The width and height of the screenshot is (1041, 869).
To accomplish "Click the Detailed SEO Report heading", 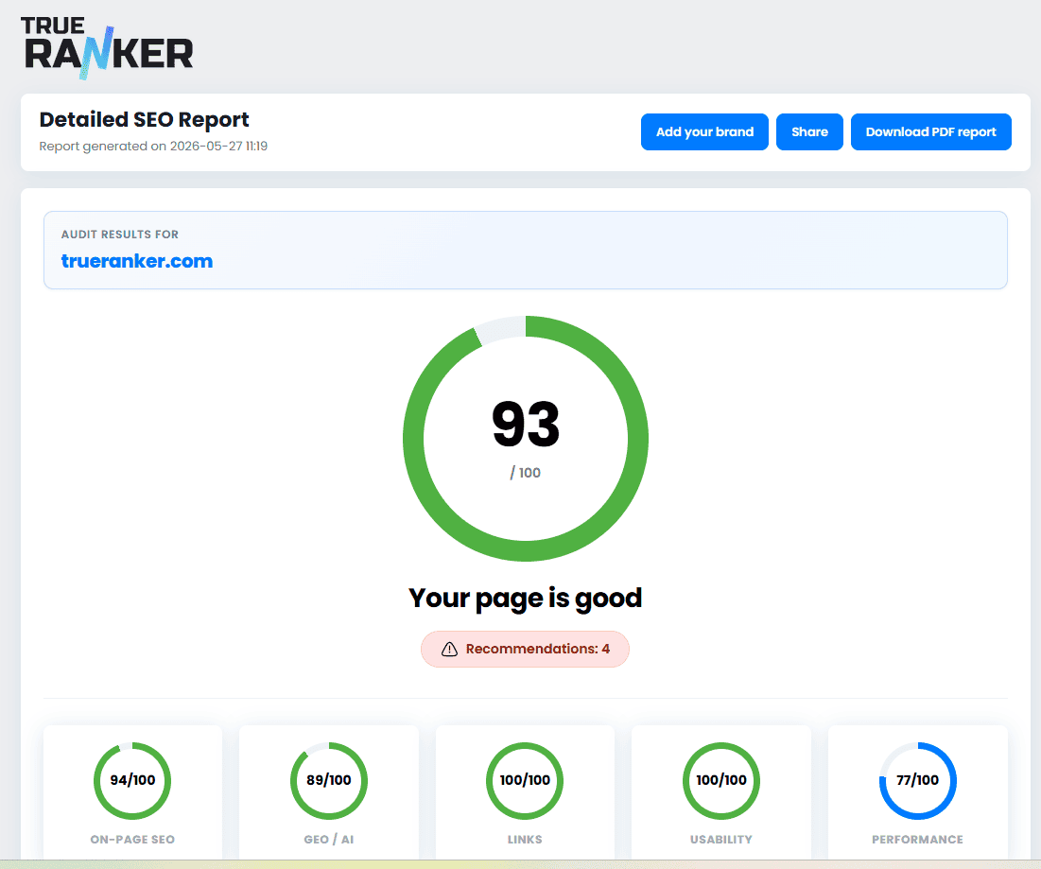I will click(x=144, y=119).
